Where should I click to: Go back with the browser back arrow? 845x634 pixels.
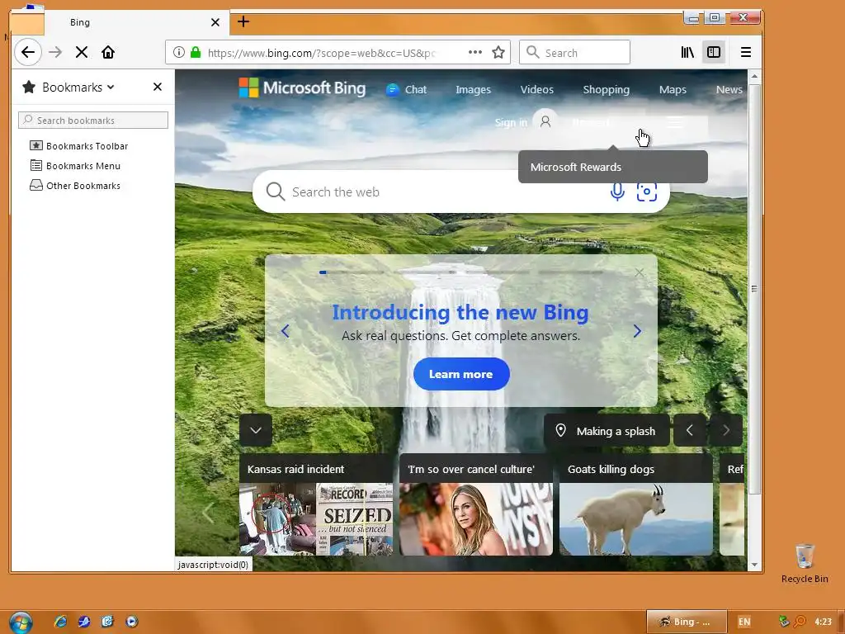27,52
